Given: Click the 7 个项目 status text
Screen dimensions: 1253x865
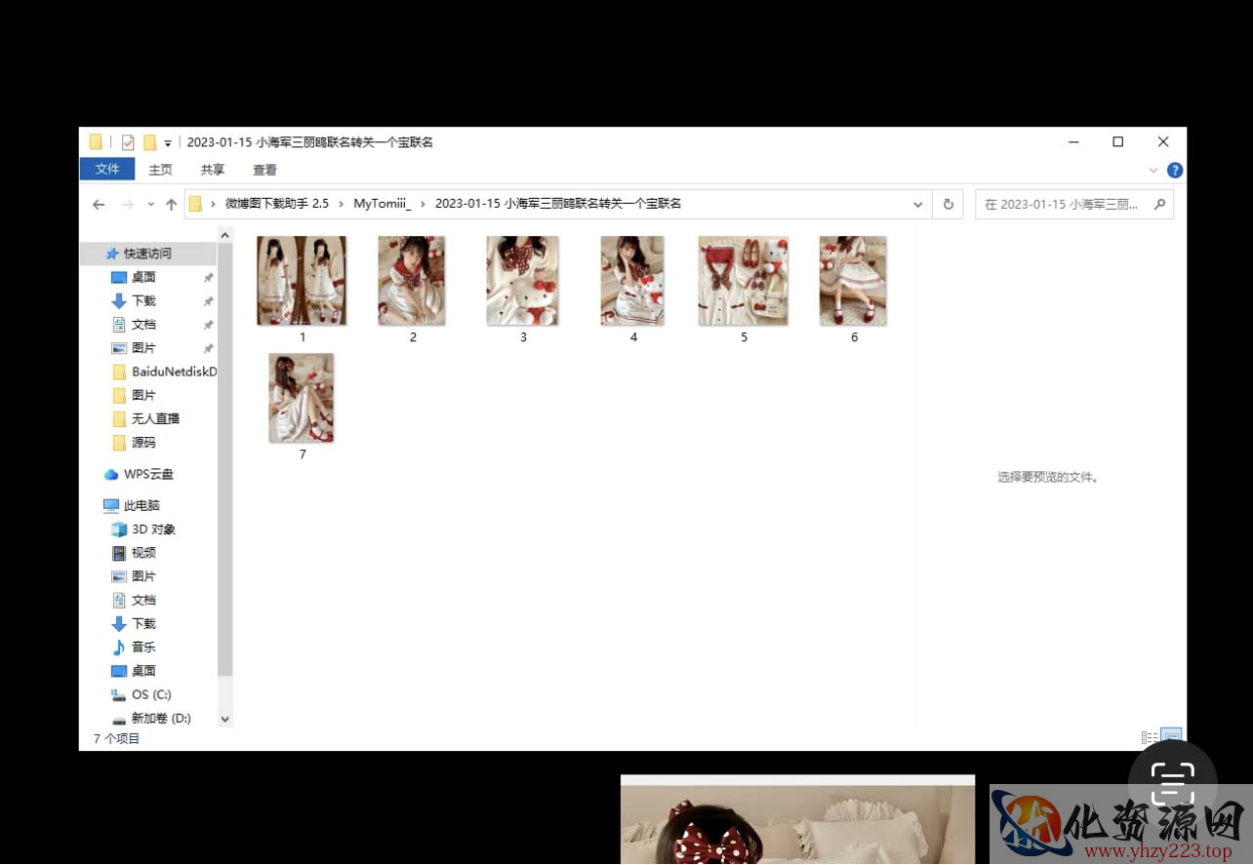Looking at the screenshot, I should pyautogui.click(x=116, y=738).
